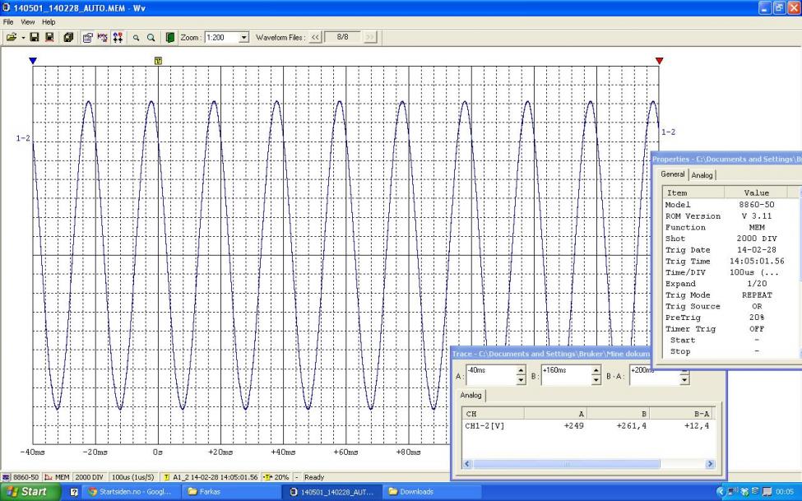Toggle the A/B cursors toolbar icon
This screenshot has width=802, height=501.
118,38
